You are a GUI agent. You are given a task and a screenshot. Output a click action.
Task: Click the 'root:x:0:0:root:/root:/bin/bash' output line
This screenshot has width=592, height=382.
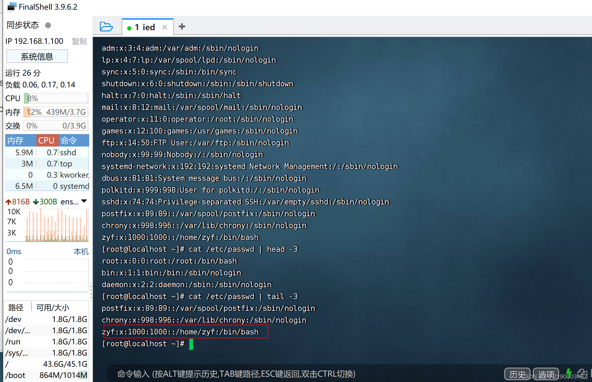tap(169, 261)
